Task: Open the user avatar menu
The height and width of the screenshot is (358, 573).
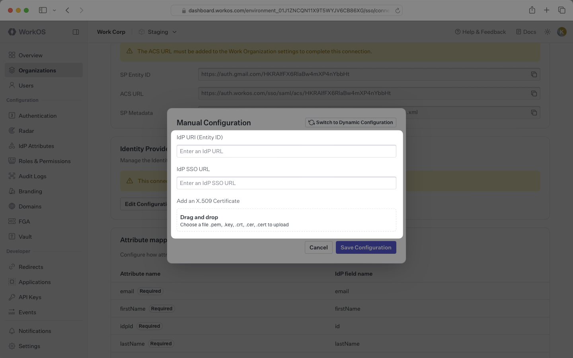Action: 561,32
